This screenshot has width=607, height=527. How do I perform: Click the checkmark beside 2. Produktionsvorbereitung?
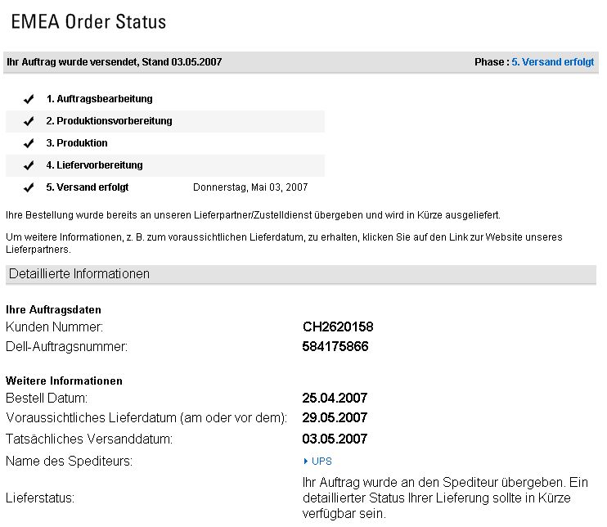29,121
